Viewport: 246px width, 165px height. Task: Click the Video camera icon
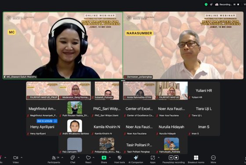point(16,158)
